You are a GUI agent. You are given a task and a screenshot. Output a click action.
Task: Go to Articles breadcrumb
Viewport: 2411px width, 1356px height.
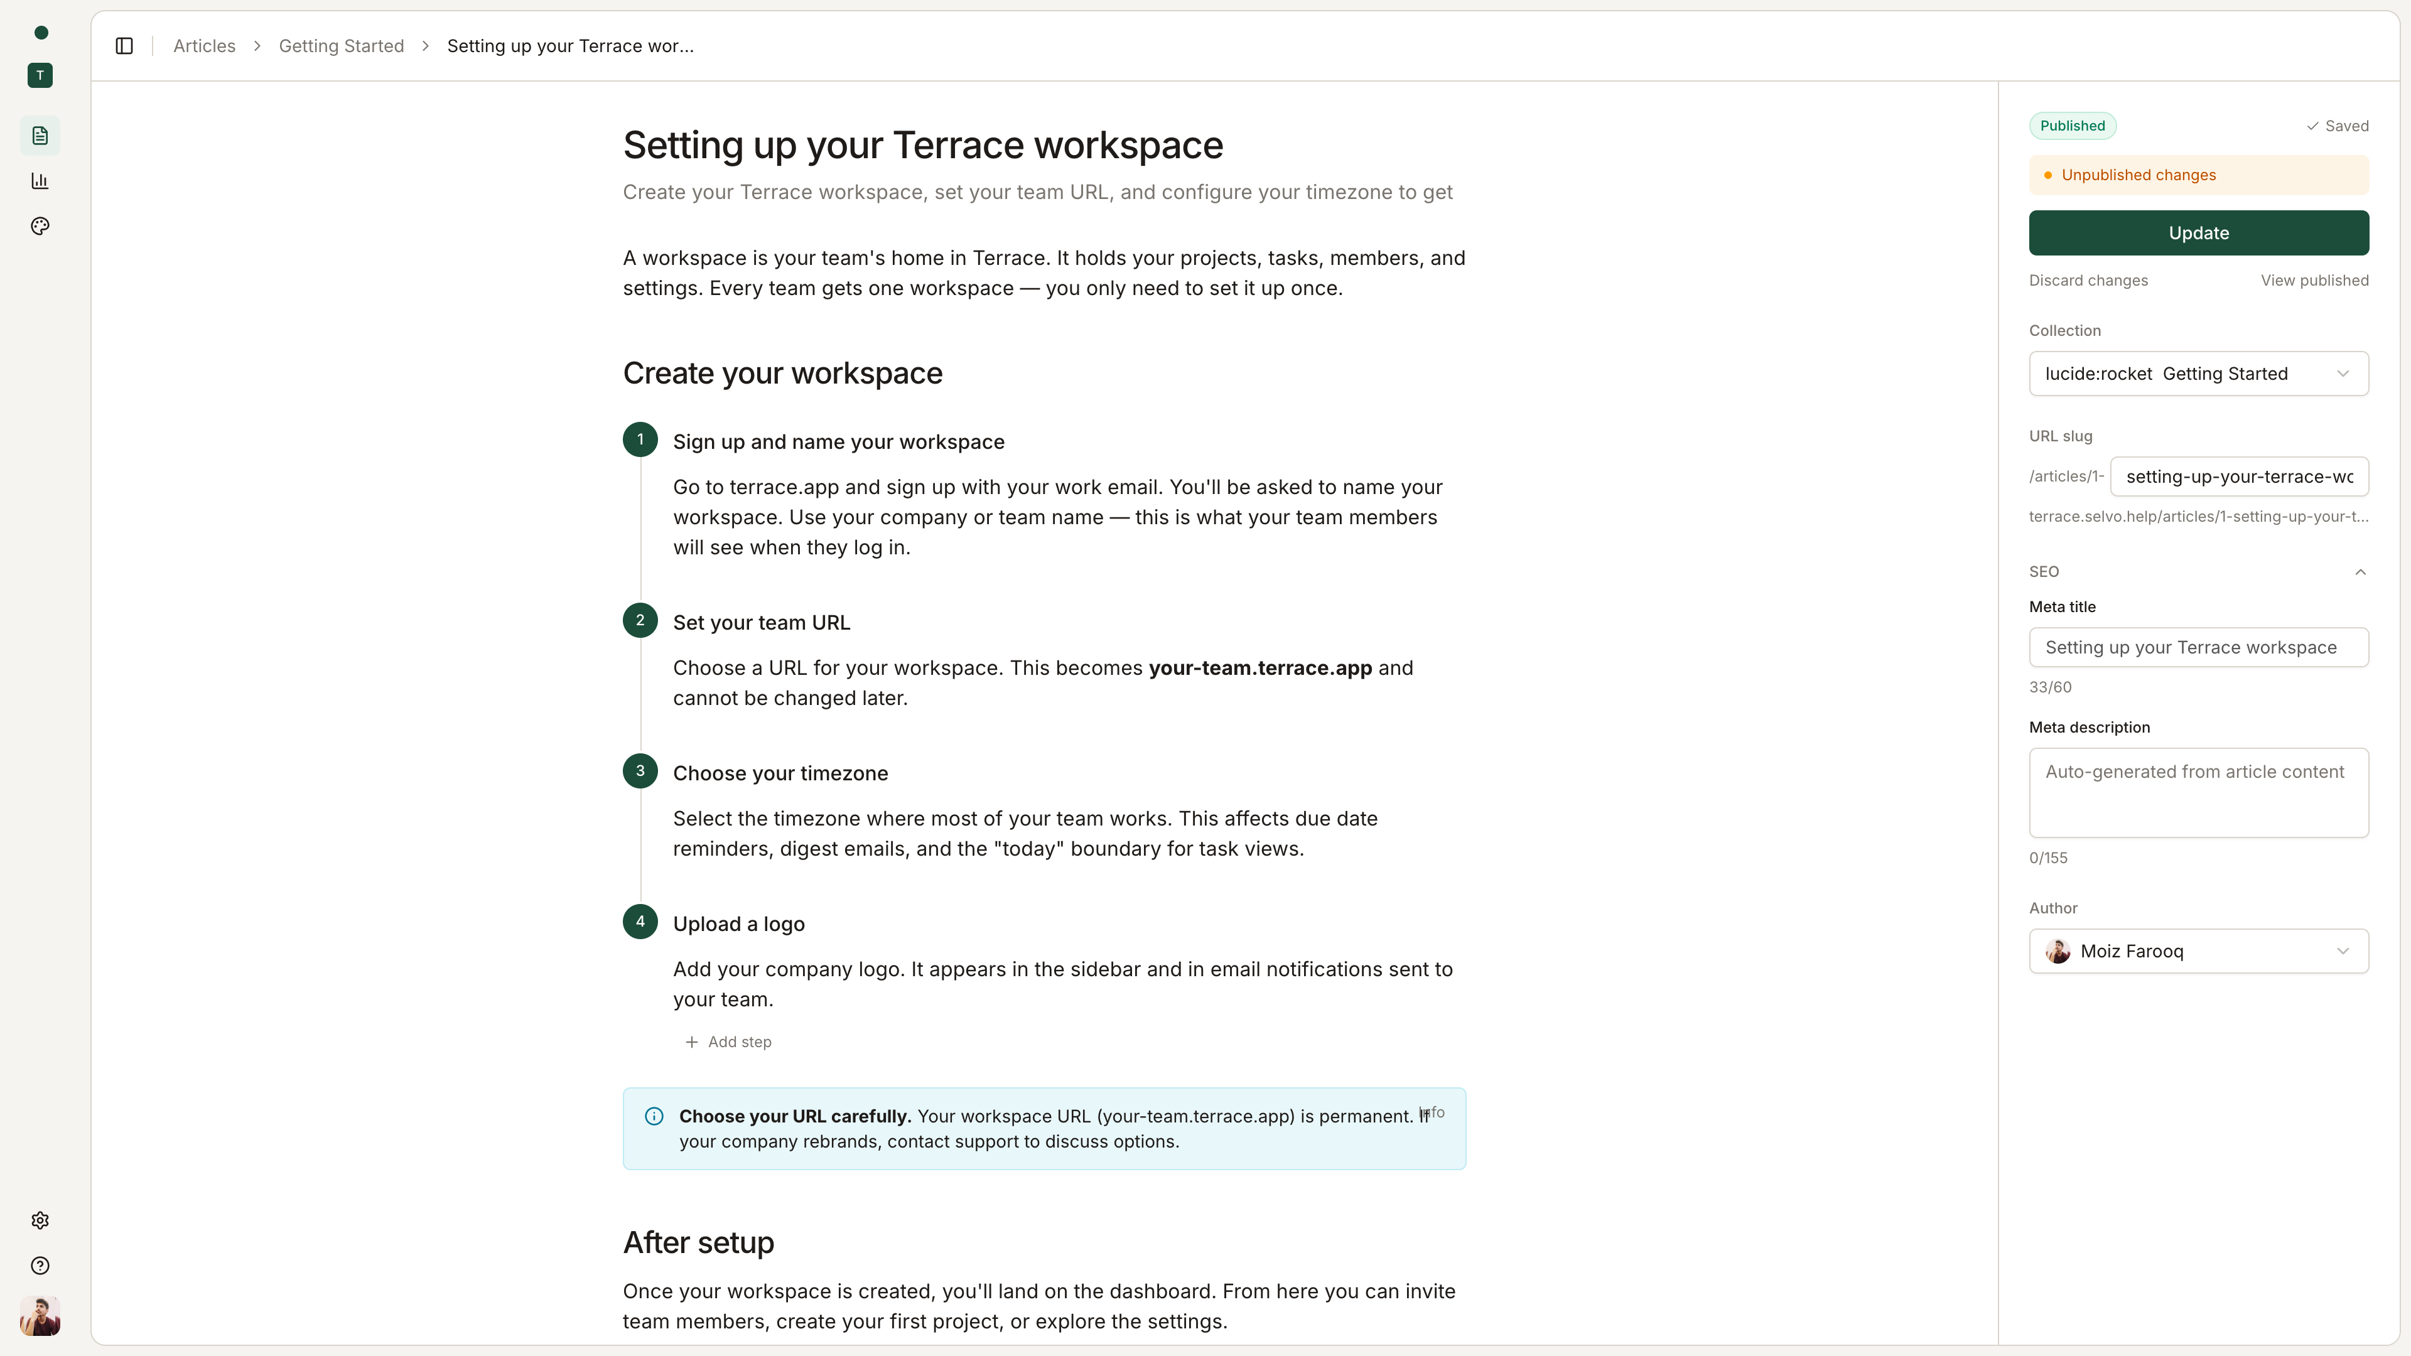(x=204, y=46)
